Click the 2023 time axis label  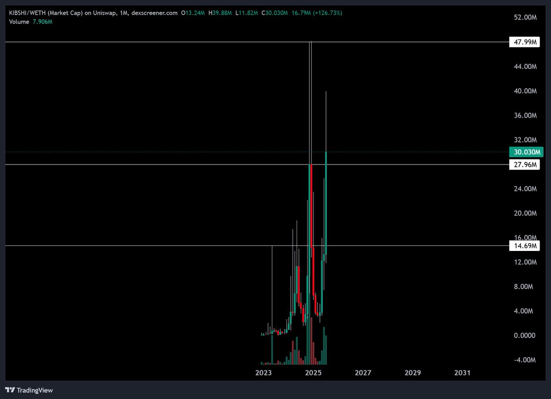(264, 373)
